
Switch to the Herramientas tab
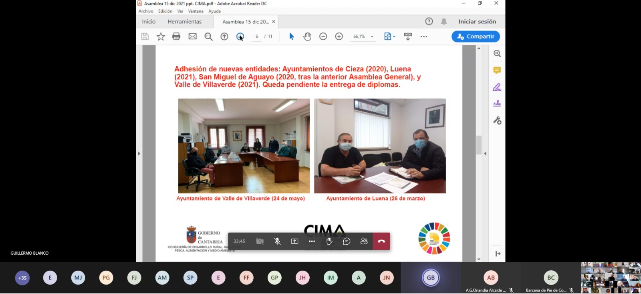coord(185,22)
